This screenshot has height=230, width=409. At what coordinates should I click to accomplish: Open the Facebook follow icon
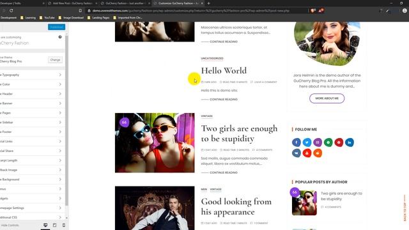[297, 142]
